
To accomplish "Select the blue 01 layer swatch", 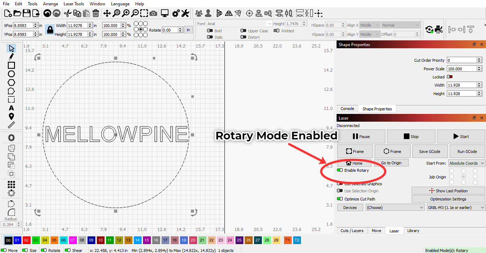I will click(x=17, y=240).
